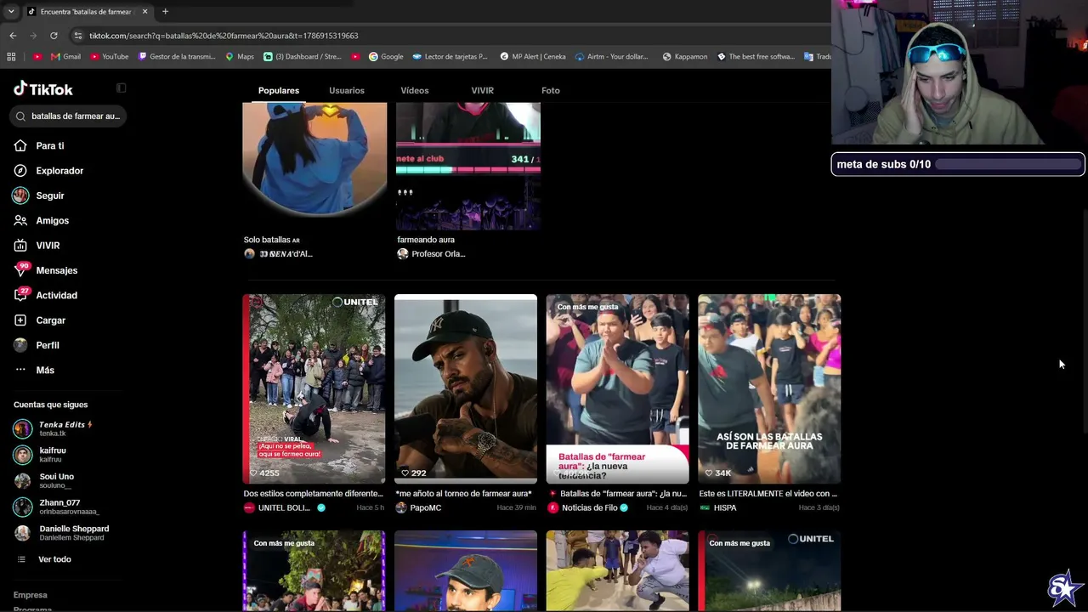
Task: Open followed account Danielle Sheppard
Action: point(61,533)
